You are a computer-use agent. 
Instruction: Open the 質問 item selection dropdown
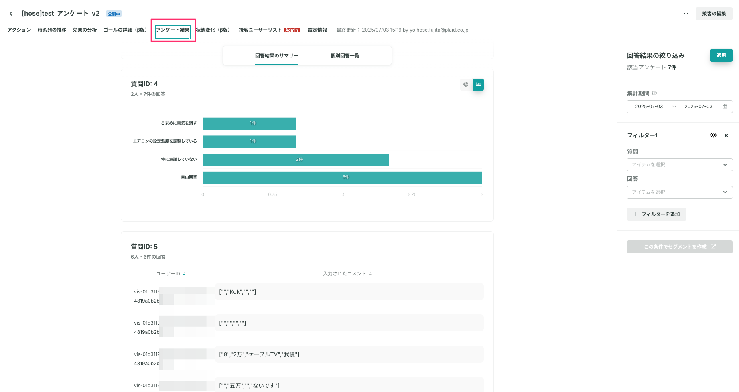[680, 165]
